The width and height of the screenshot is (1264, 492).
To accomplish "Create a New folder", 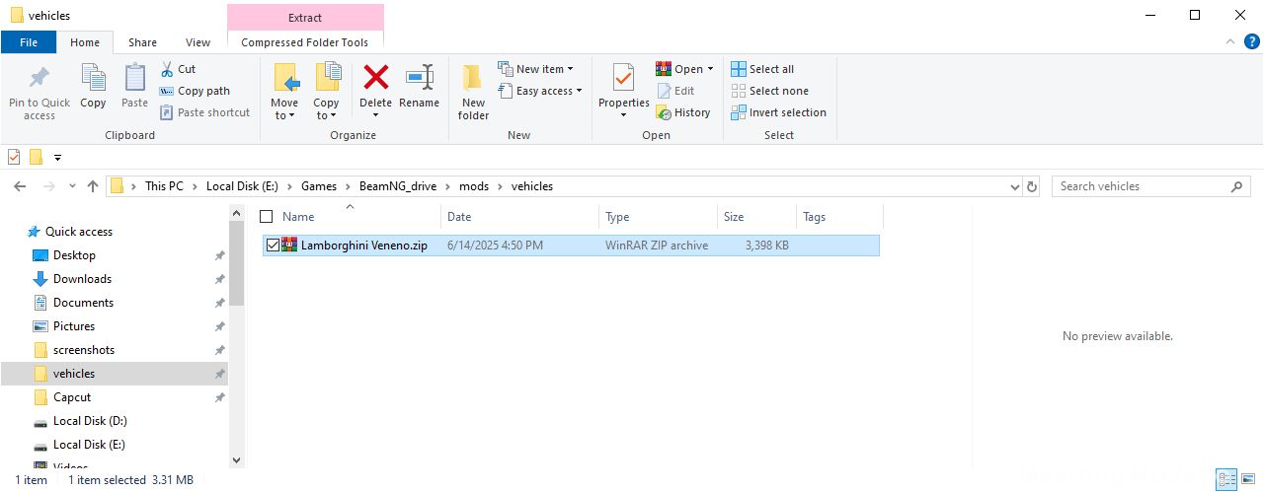I will pos(473,92).
